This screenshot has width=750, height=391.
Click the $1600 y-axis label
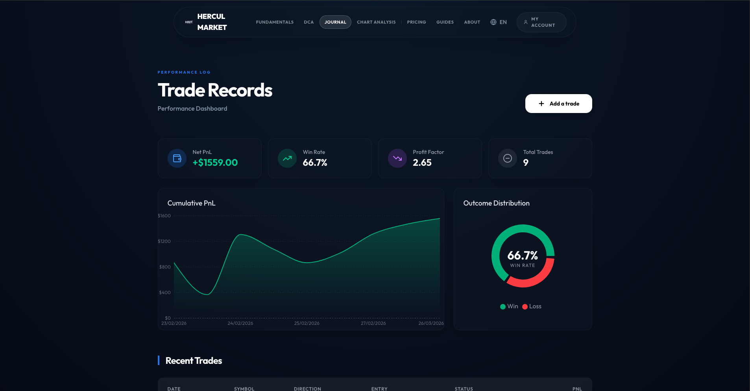pyautogui.click(x=164, y=216)
